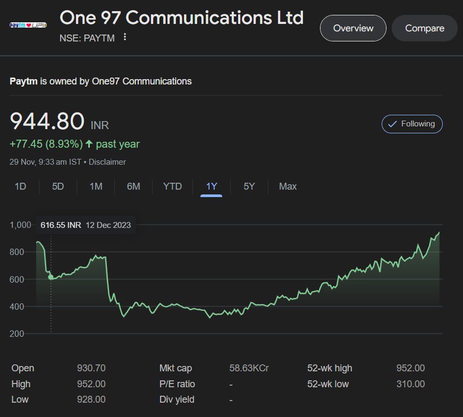Click the 400 y-axis label

point(17,307)
